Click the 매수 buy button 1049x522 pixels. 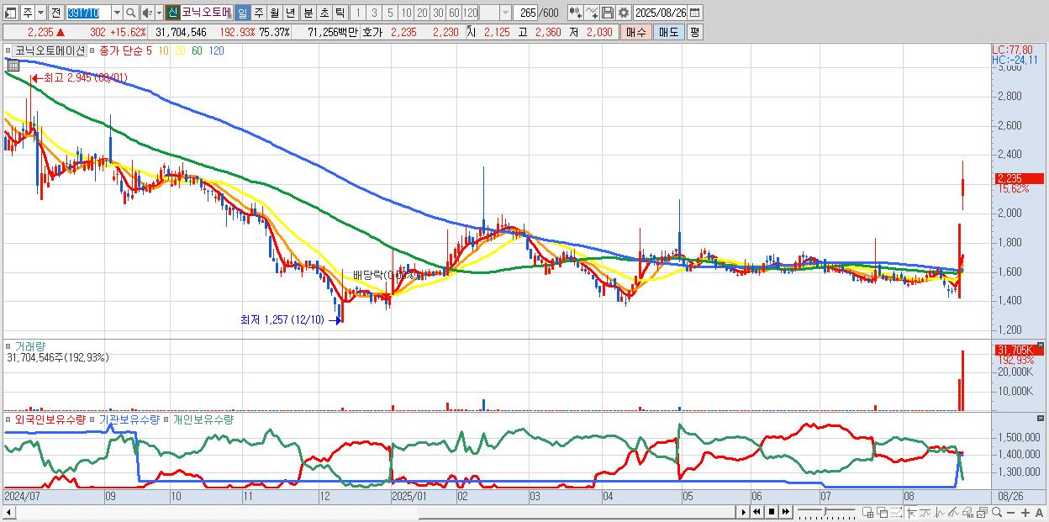point(636,32)
